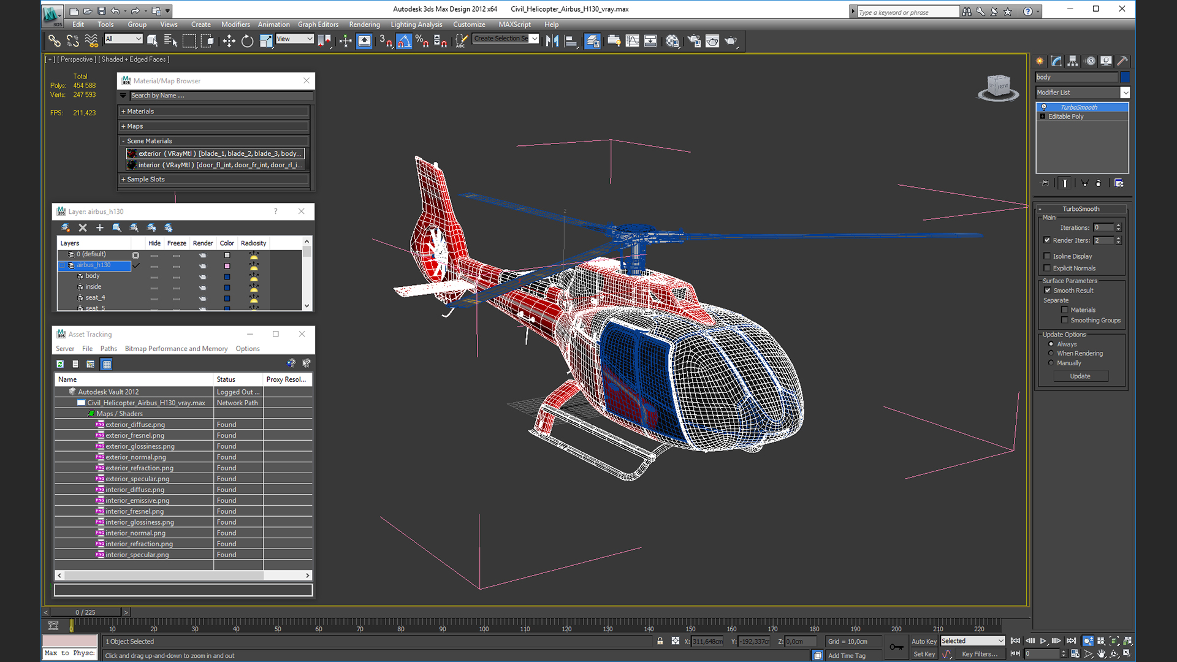Click the Select and Link icon
Viewport: 1177px width, 662px height.
(x=54, y=41)
